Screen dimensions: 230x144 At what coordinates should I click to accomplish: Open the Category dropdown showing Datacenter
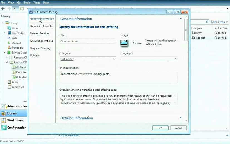tap(88, 59)
